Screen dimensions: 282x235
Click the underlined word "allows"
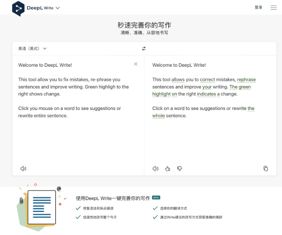coord(178,80)
